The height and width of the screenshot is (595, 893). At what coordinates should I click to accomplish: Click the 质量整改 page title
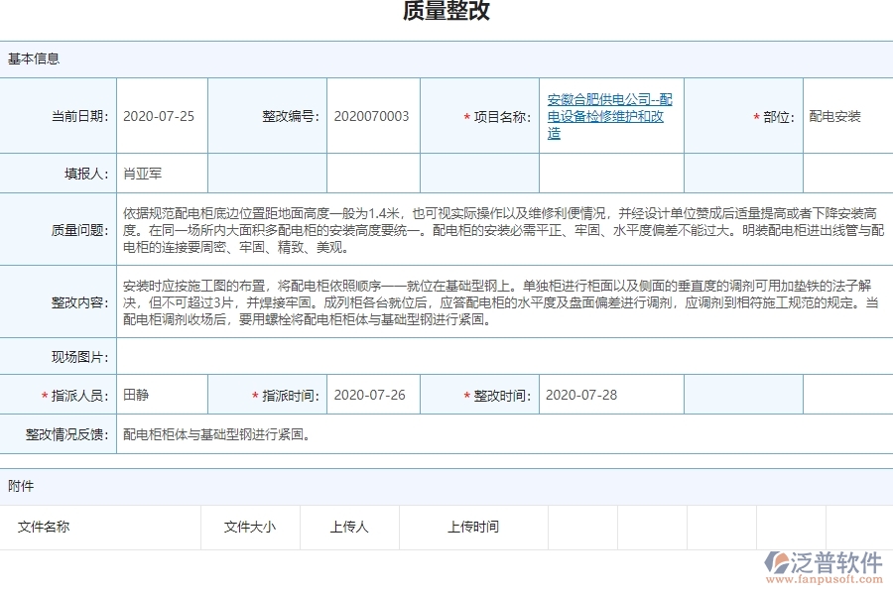click(x=446, y=13)
